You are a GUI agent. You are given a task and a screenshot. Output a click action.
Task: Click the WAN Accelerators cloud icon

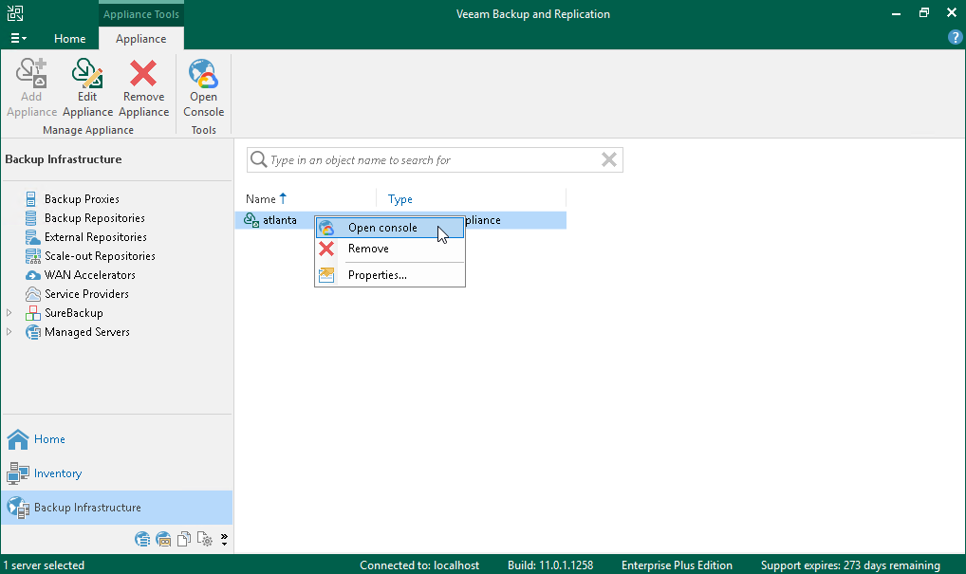pos(32,275)
